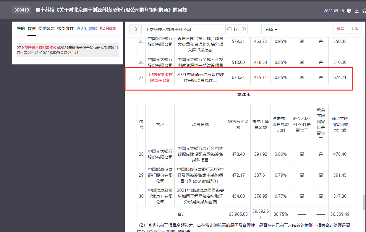366x232 pixels.
Task: Click the 454.00 cell
Action: click(238, 196)
